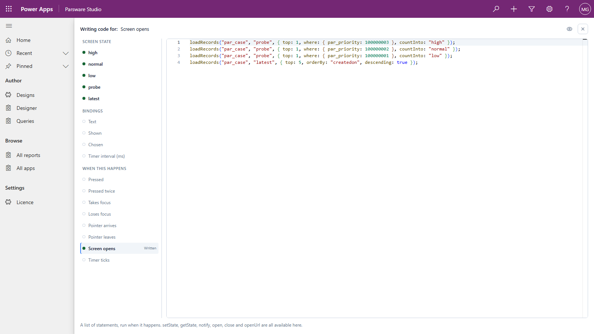The image size is (594, 334).
Task: Open the Text binding
Action: (x=119, y=122)
